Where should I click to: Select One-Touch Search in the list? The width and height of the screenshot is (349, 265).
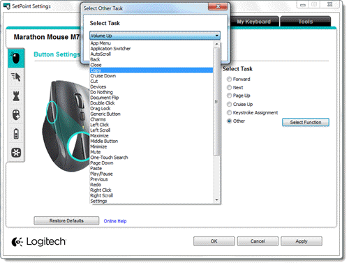(x=151, y=158)
